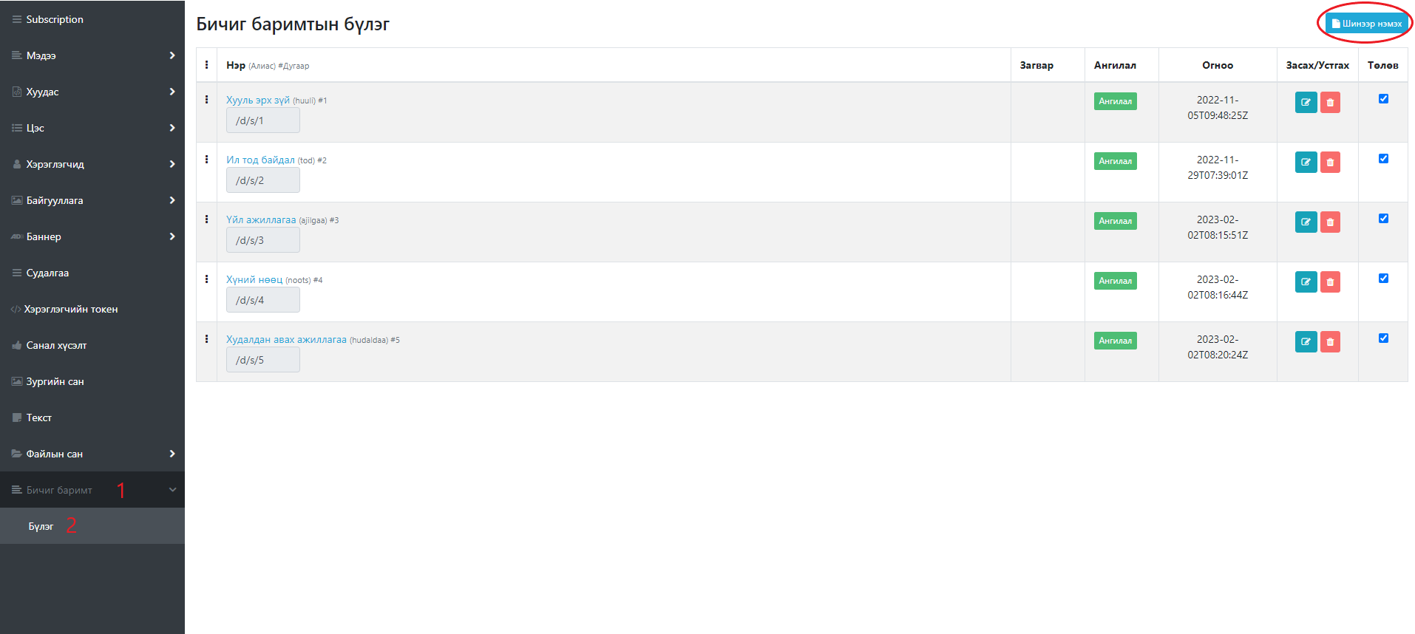This screenshot has height=634, width=1415.
Task: Uncheck status checkbox for Үйл ажиллагаа
Action: pos(1383,219)
